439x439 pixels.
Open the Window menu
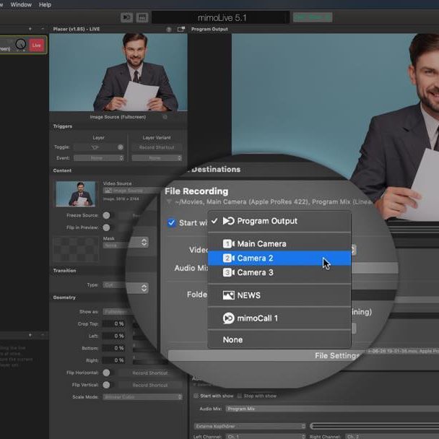(x=21, y=4)
